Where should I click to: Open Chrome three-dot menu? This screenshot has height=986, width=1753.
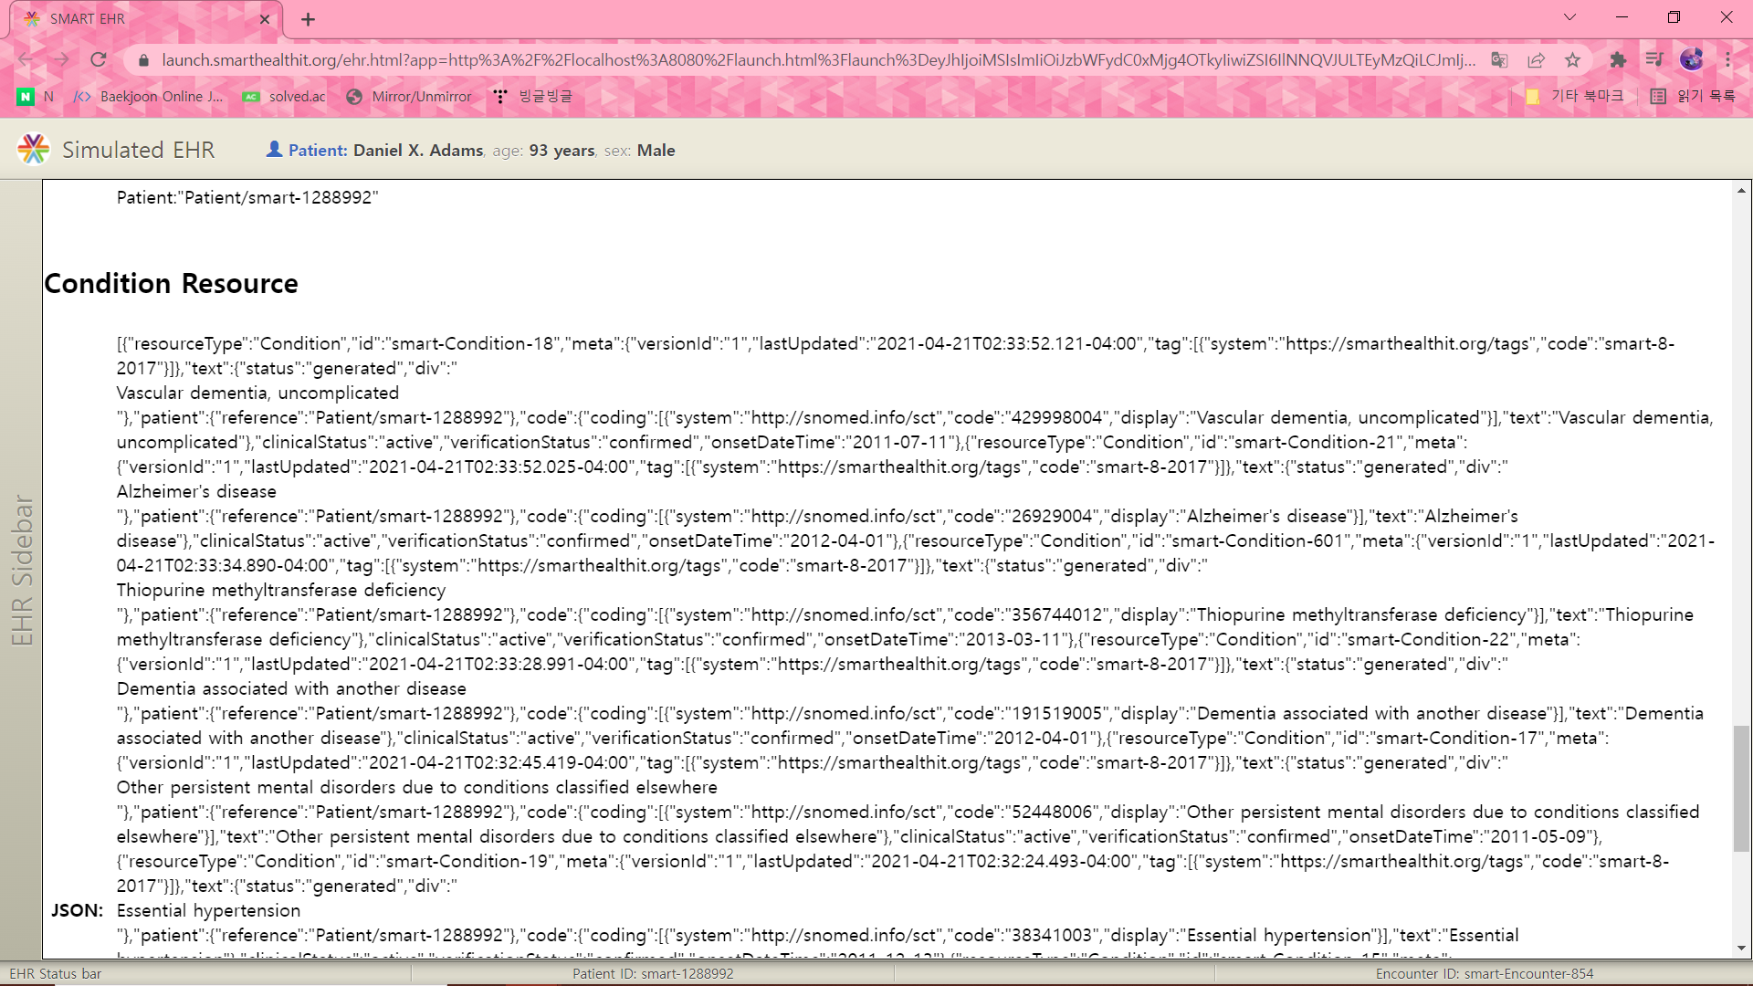[1727, 60]
